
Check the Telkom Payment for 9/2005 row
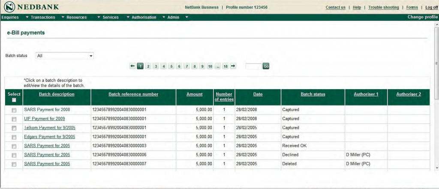point(14,128)
